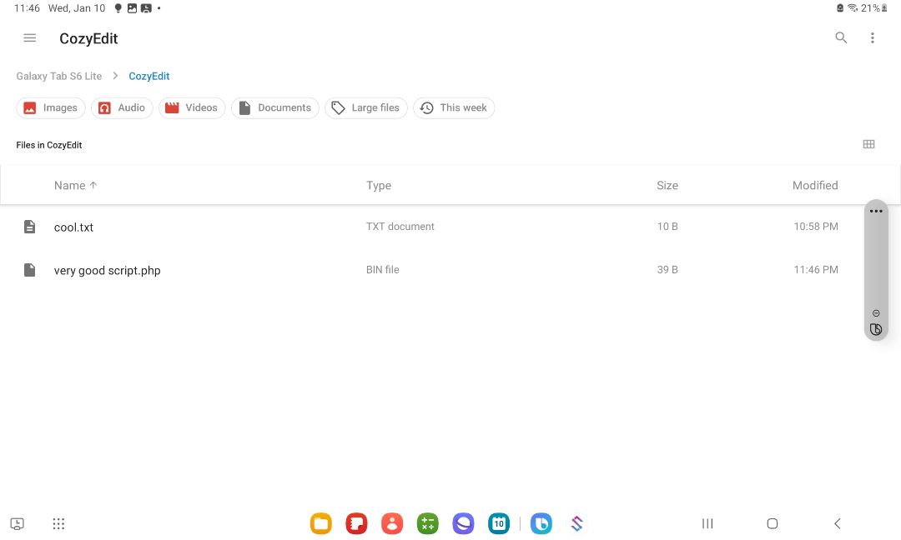
Task: Filter files by Images chip
Action: tap(51, 108)
